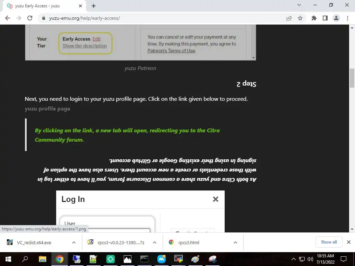Click Chrome icon in taskbar

pyautogui.click(x=59, y=259)
